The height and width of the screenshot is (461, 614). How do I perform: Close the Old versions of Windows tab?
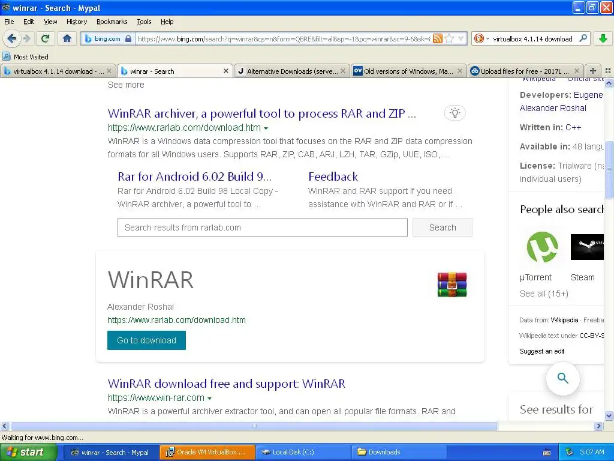click(x=460, y=71)
